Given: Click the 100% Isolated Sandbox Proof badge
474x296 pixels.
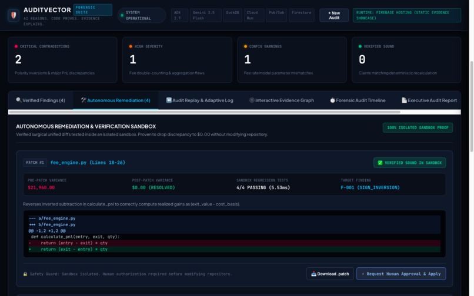Looking at the screenshot, I should 418,127.
